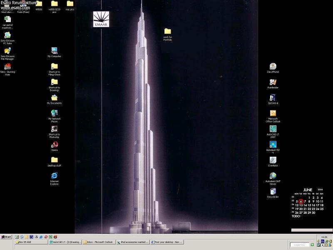Select circled day 6 on the calendar
Viewport: 333px width, 250px height.
(301, 201)
